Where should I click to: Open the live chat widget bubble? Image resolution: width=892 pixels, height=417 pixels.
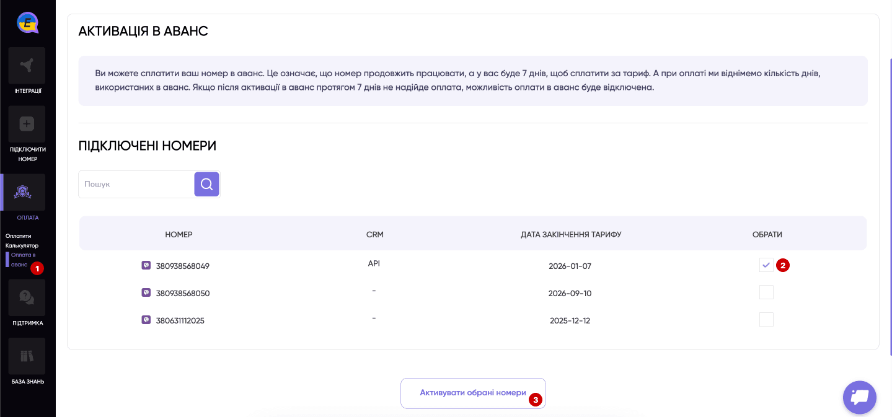(x=860, y=397)
